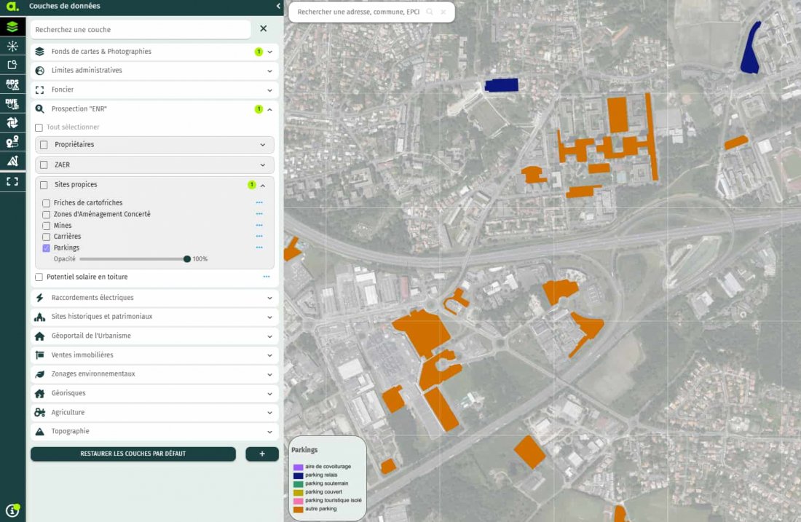Click Restaurer les couches par défaut
801x522 pixels.
point(133,454)
